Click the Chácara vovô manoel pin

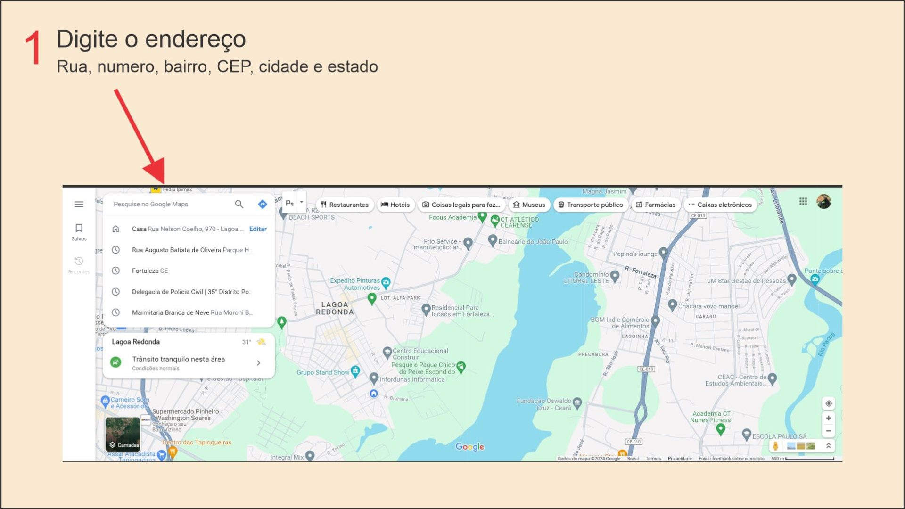point(673,305)
